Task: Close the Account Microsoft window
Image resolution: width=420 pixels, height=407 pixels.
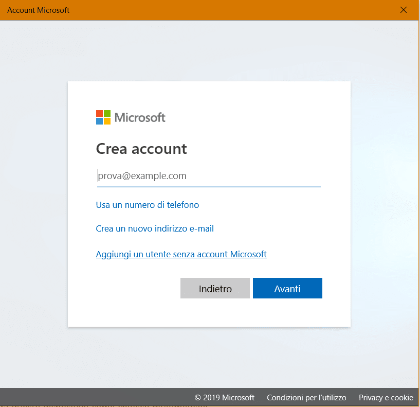Action: click(x=404, y=10)
